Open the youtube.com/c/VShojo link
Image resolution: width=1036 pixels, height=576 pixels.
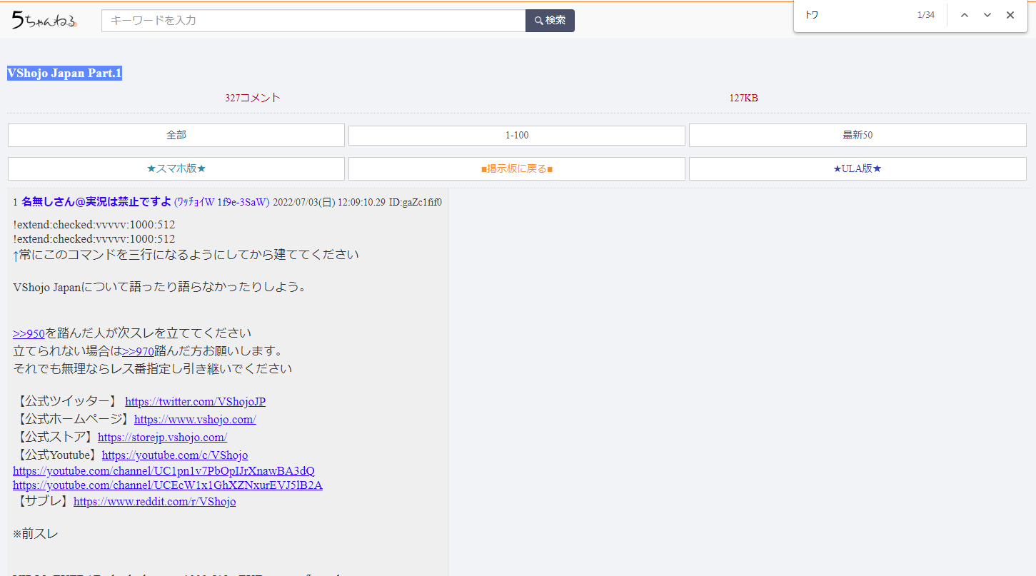175,455
